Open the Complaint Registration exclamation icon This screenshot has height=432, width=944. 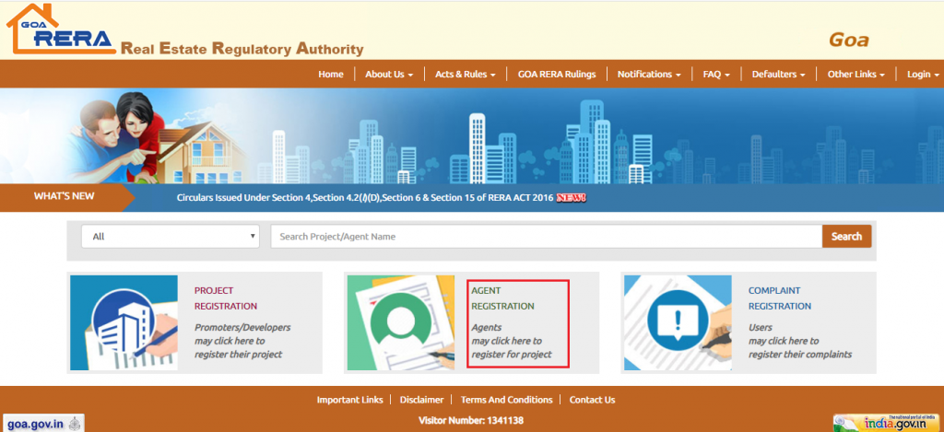point(678,322)
